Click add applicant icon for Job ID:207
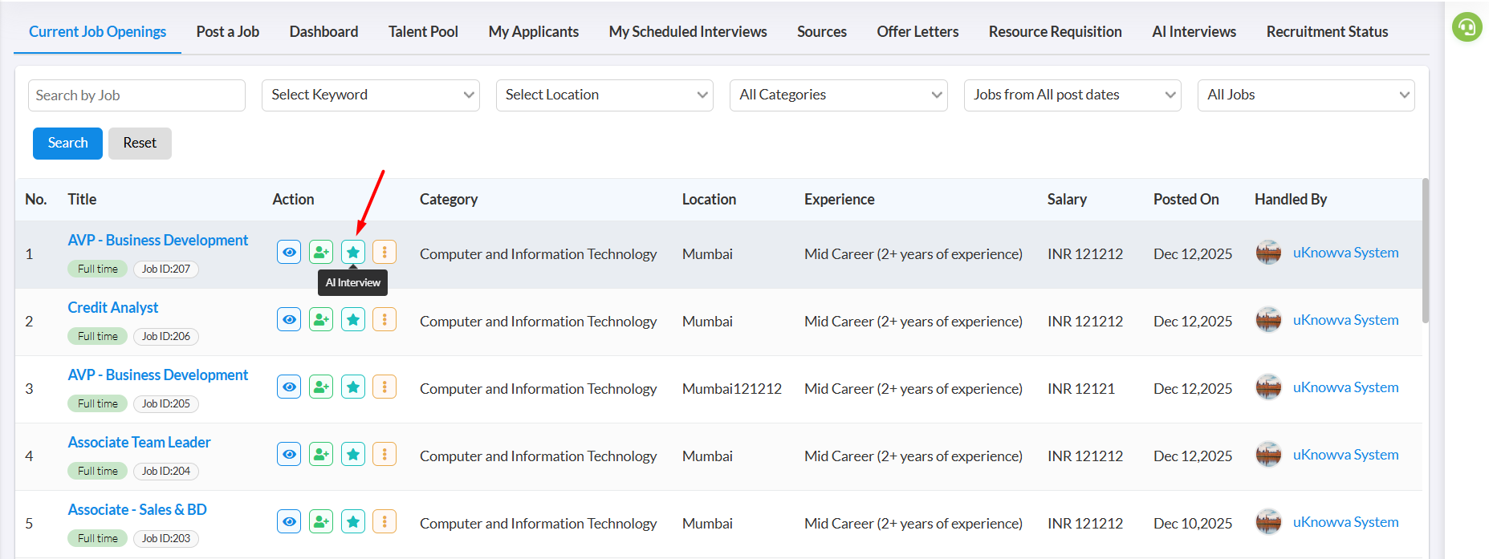This screenshot has width=1489, height=559. pyautogui.click(x=321, y=253)
